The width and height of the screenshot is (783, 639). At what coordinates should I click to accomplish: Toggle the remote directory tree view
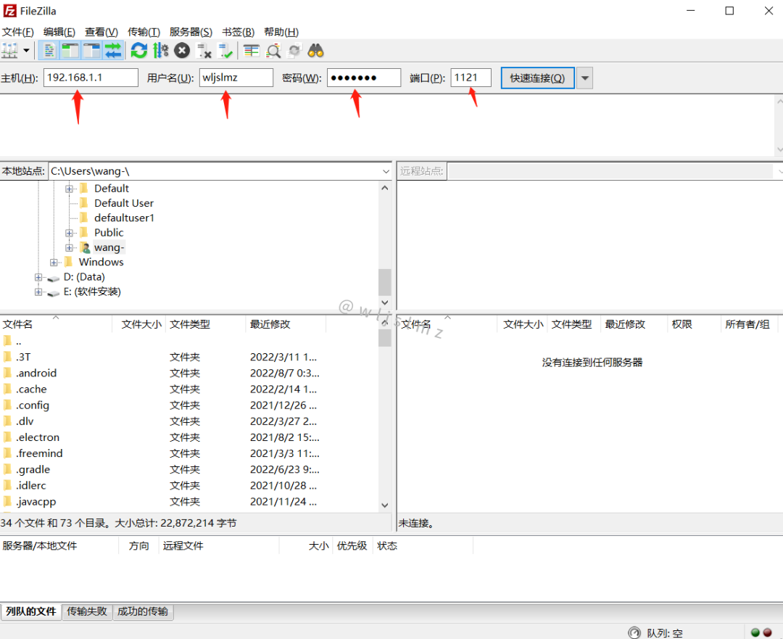92,51
